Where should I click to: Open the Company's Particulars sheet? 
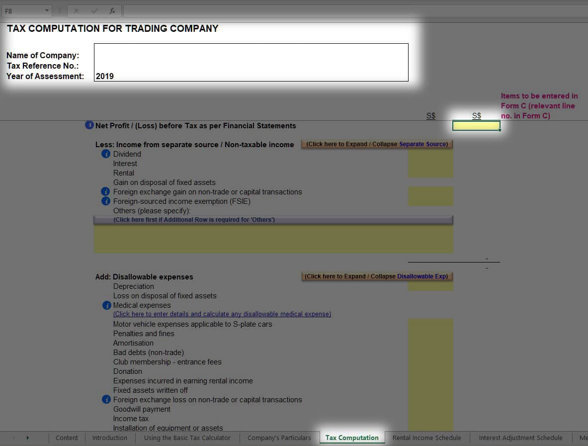point(279,438)
